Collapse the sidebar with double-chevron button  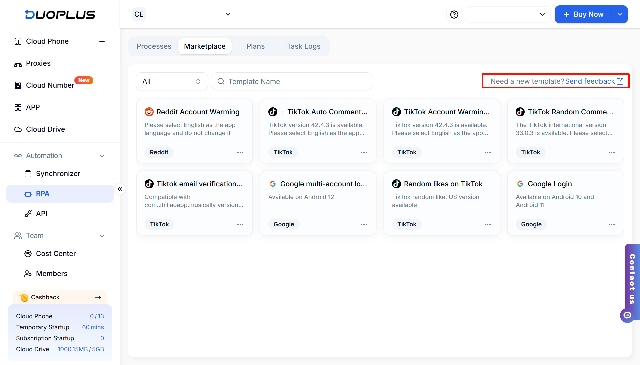tap(120, 189)
